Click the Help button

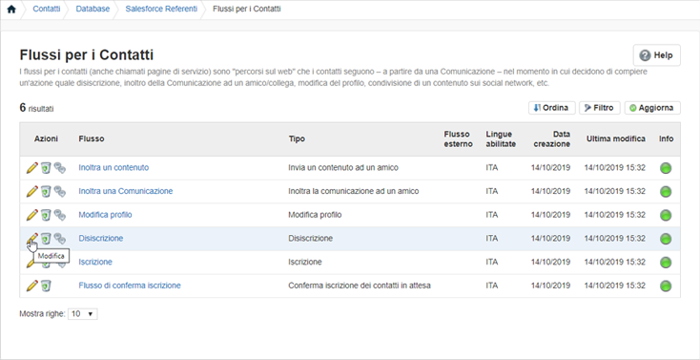pyautogui.click(x=657, y=55)
